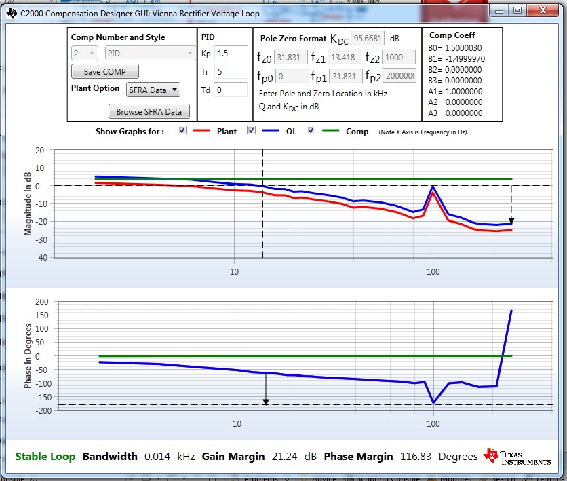Minimize the Compensation Designer window

tap(499, 11)
